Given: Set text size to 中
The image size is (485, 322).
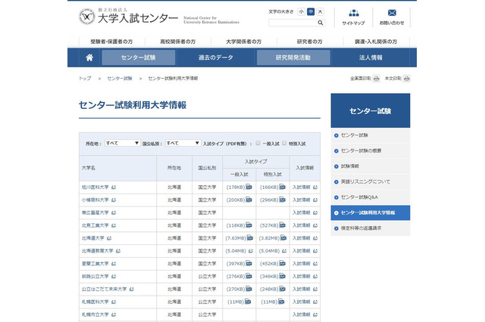Looking at the screenshot, I should (x=311, y=12).
